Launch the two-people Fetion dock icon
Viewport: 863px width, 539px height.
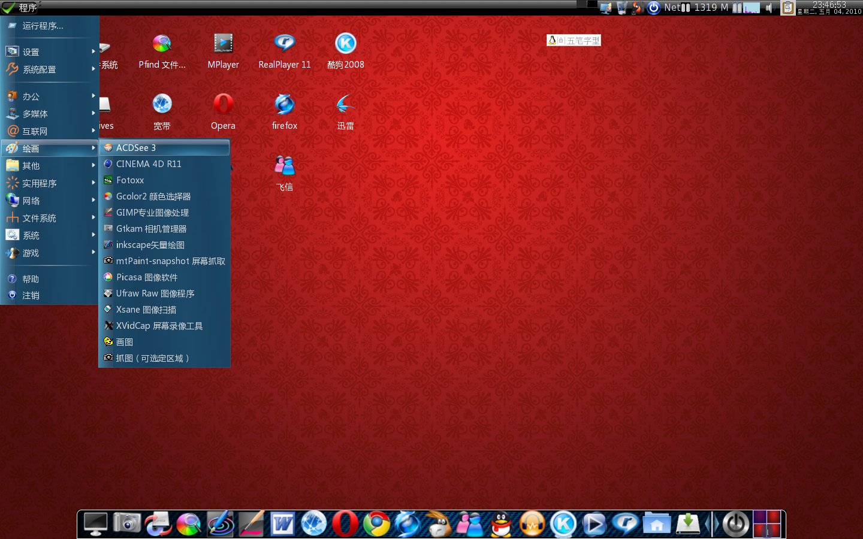tap(469, 525)
